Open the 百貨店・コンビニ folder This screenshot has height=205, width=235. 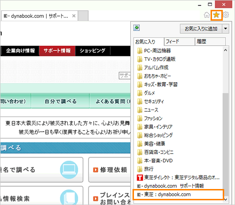pos(155,152)
